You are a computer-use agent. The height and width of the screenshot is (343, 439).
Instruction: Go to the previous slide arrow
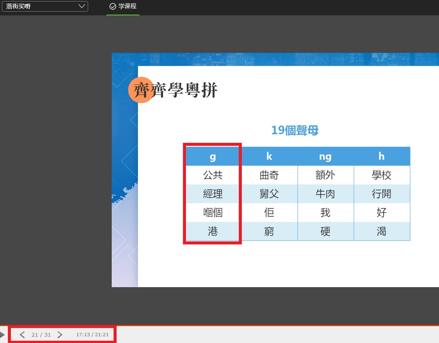pos(22,335)
